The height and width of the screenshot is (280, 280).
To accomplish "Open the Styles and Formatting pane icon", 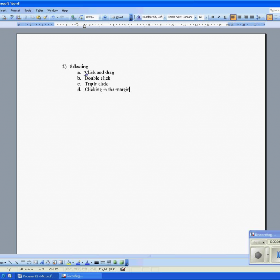I will point(138,17).
